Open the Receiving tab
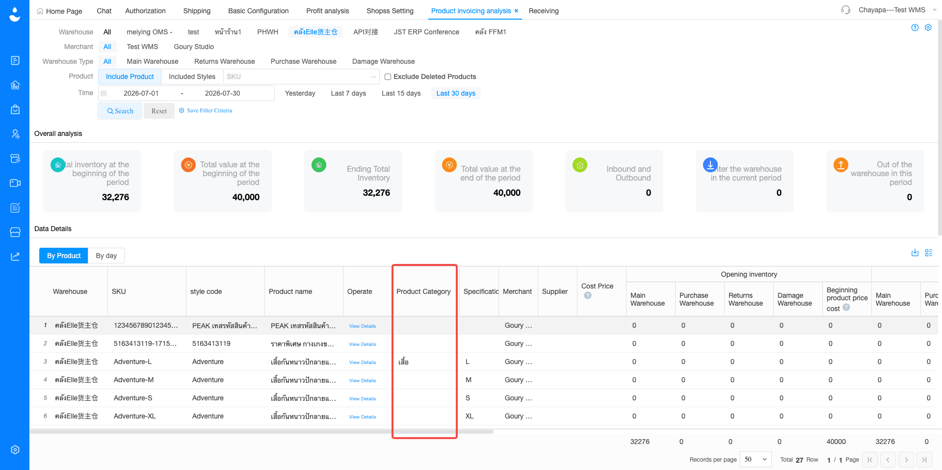Screen dimensions: 942x470 click(544, 11)
